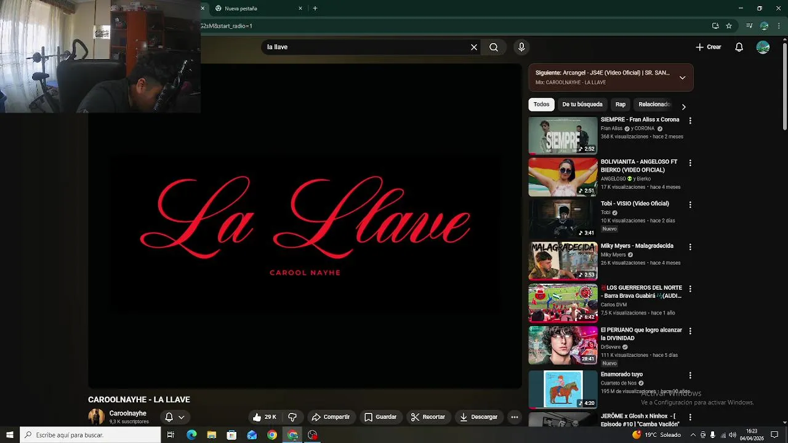Open Microsoft Edge from the taskbar

[191, 435]
